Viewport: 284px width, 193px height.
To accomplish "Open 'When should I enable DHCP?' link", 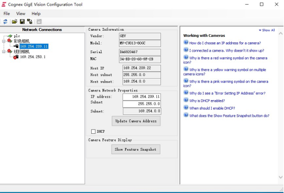I will (212, 108).
